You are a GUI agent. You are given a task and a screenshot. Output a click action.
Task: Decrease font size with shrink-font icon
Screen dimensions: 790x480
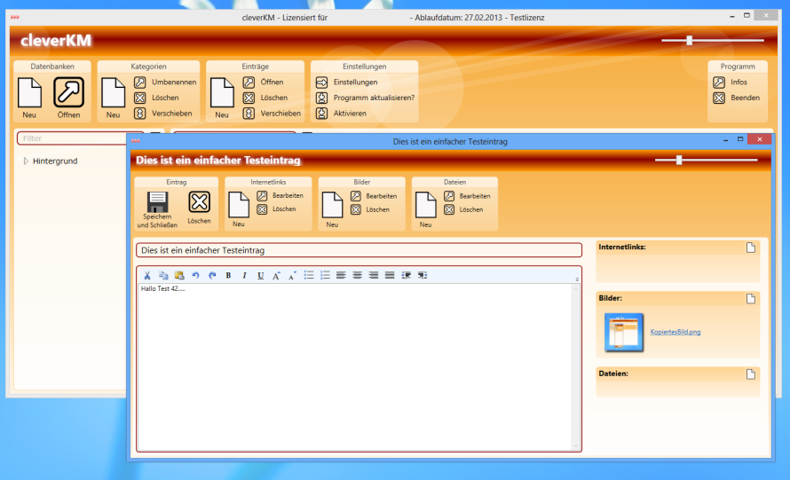coord(292,275)
